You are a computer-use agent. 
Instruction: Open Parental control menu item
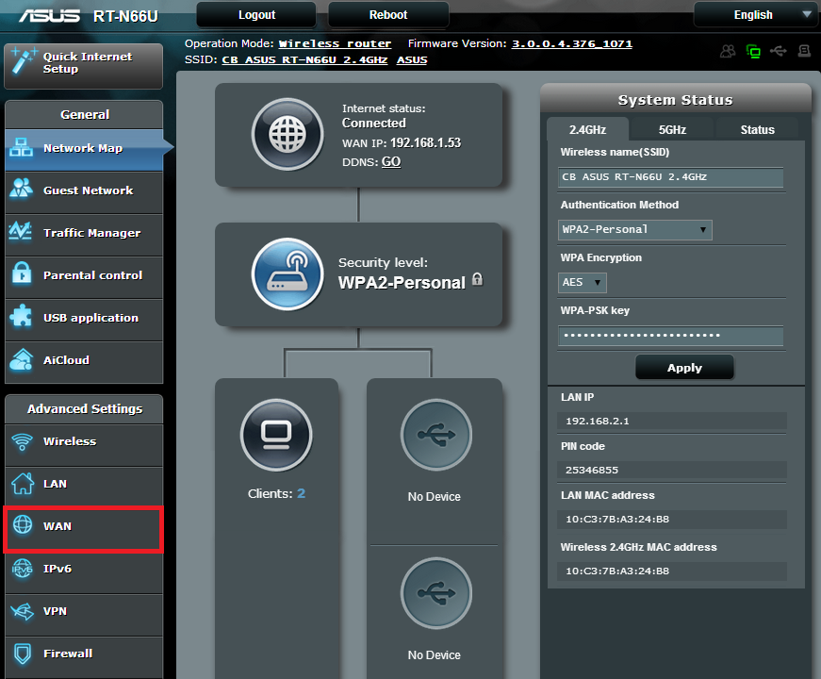84,275
